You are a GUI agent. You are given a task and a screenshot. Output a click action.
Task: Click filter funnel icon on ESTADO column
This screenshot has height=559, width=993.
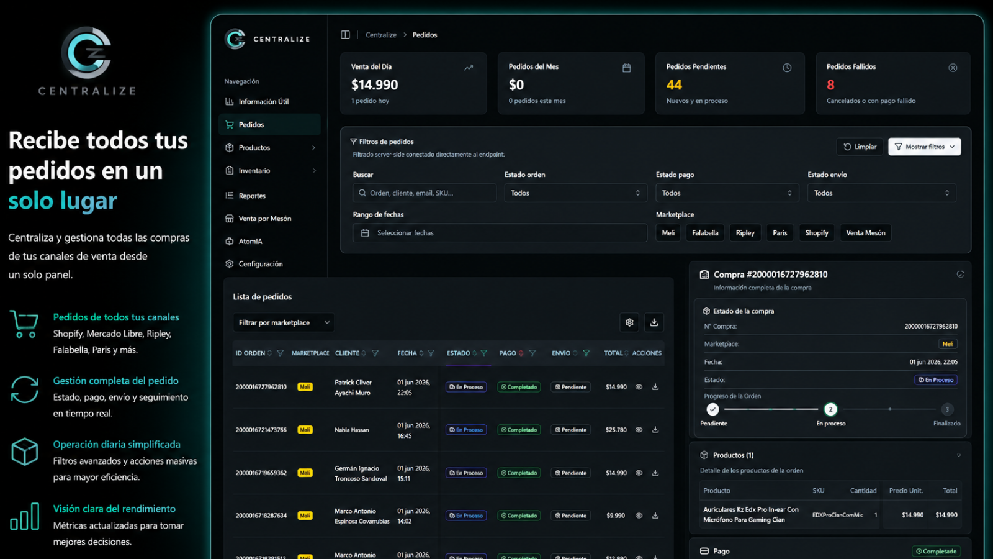click(483, 353)
